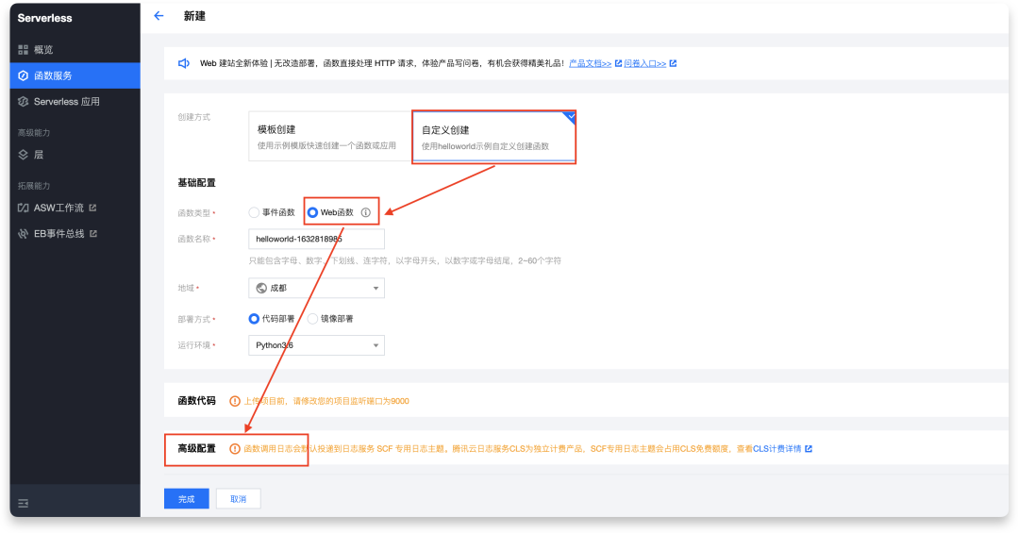Screen dimensions: 1019x534
Task: Click the 层 stack icon
Action: click(x=24, y=155)
